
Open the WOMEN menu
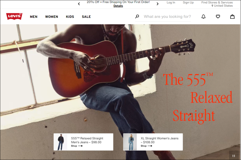pos(52,17)
